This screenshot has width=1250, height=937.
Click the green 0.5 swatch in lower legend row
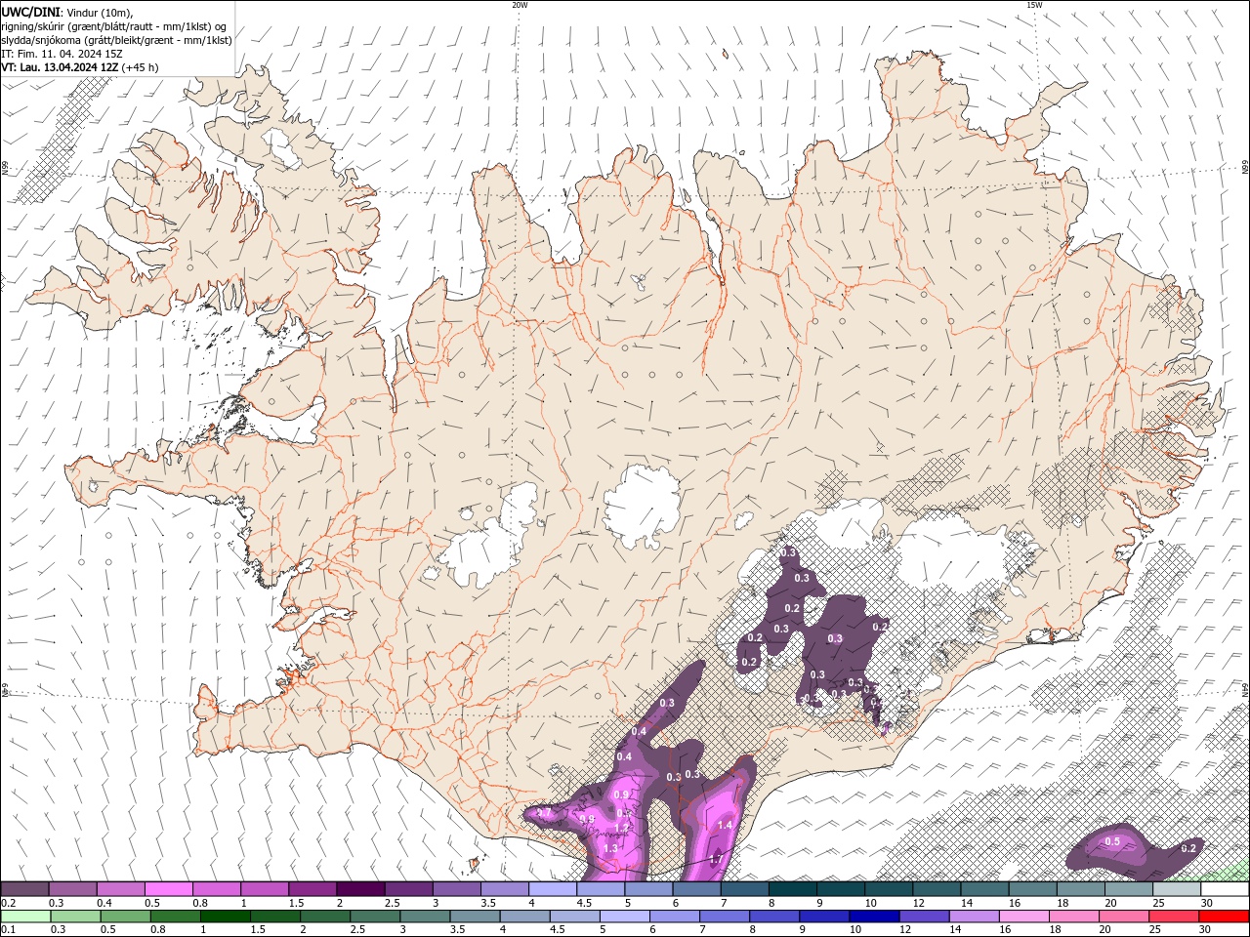pos(125,917)
